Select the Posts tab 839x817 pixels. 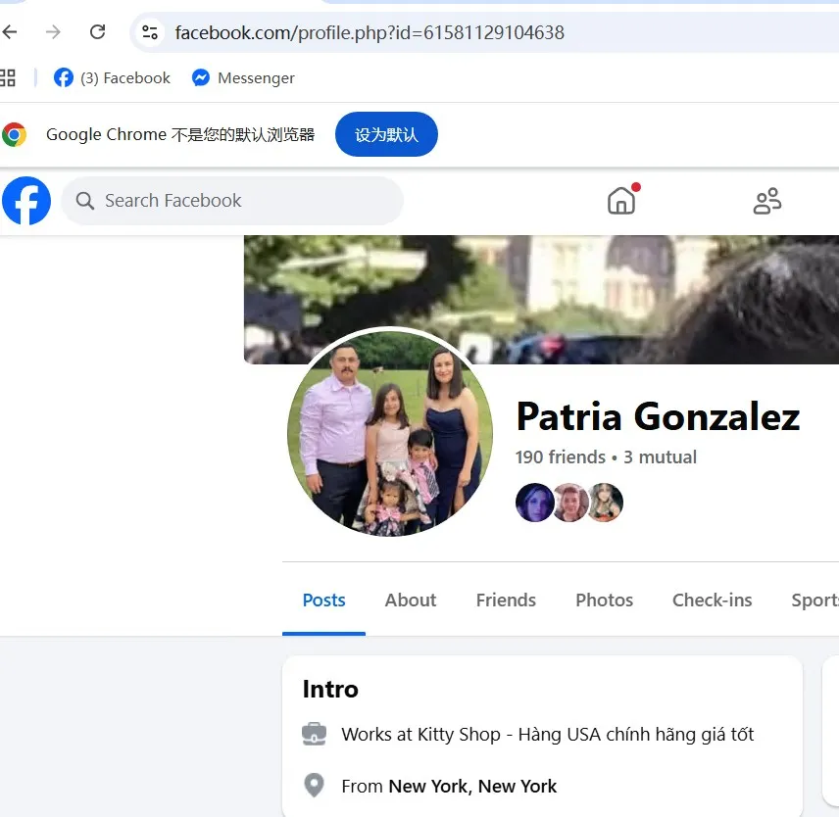323,600
